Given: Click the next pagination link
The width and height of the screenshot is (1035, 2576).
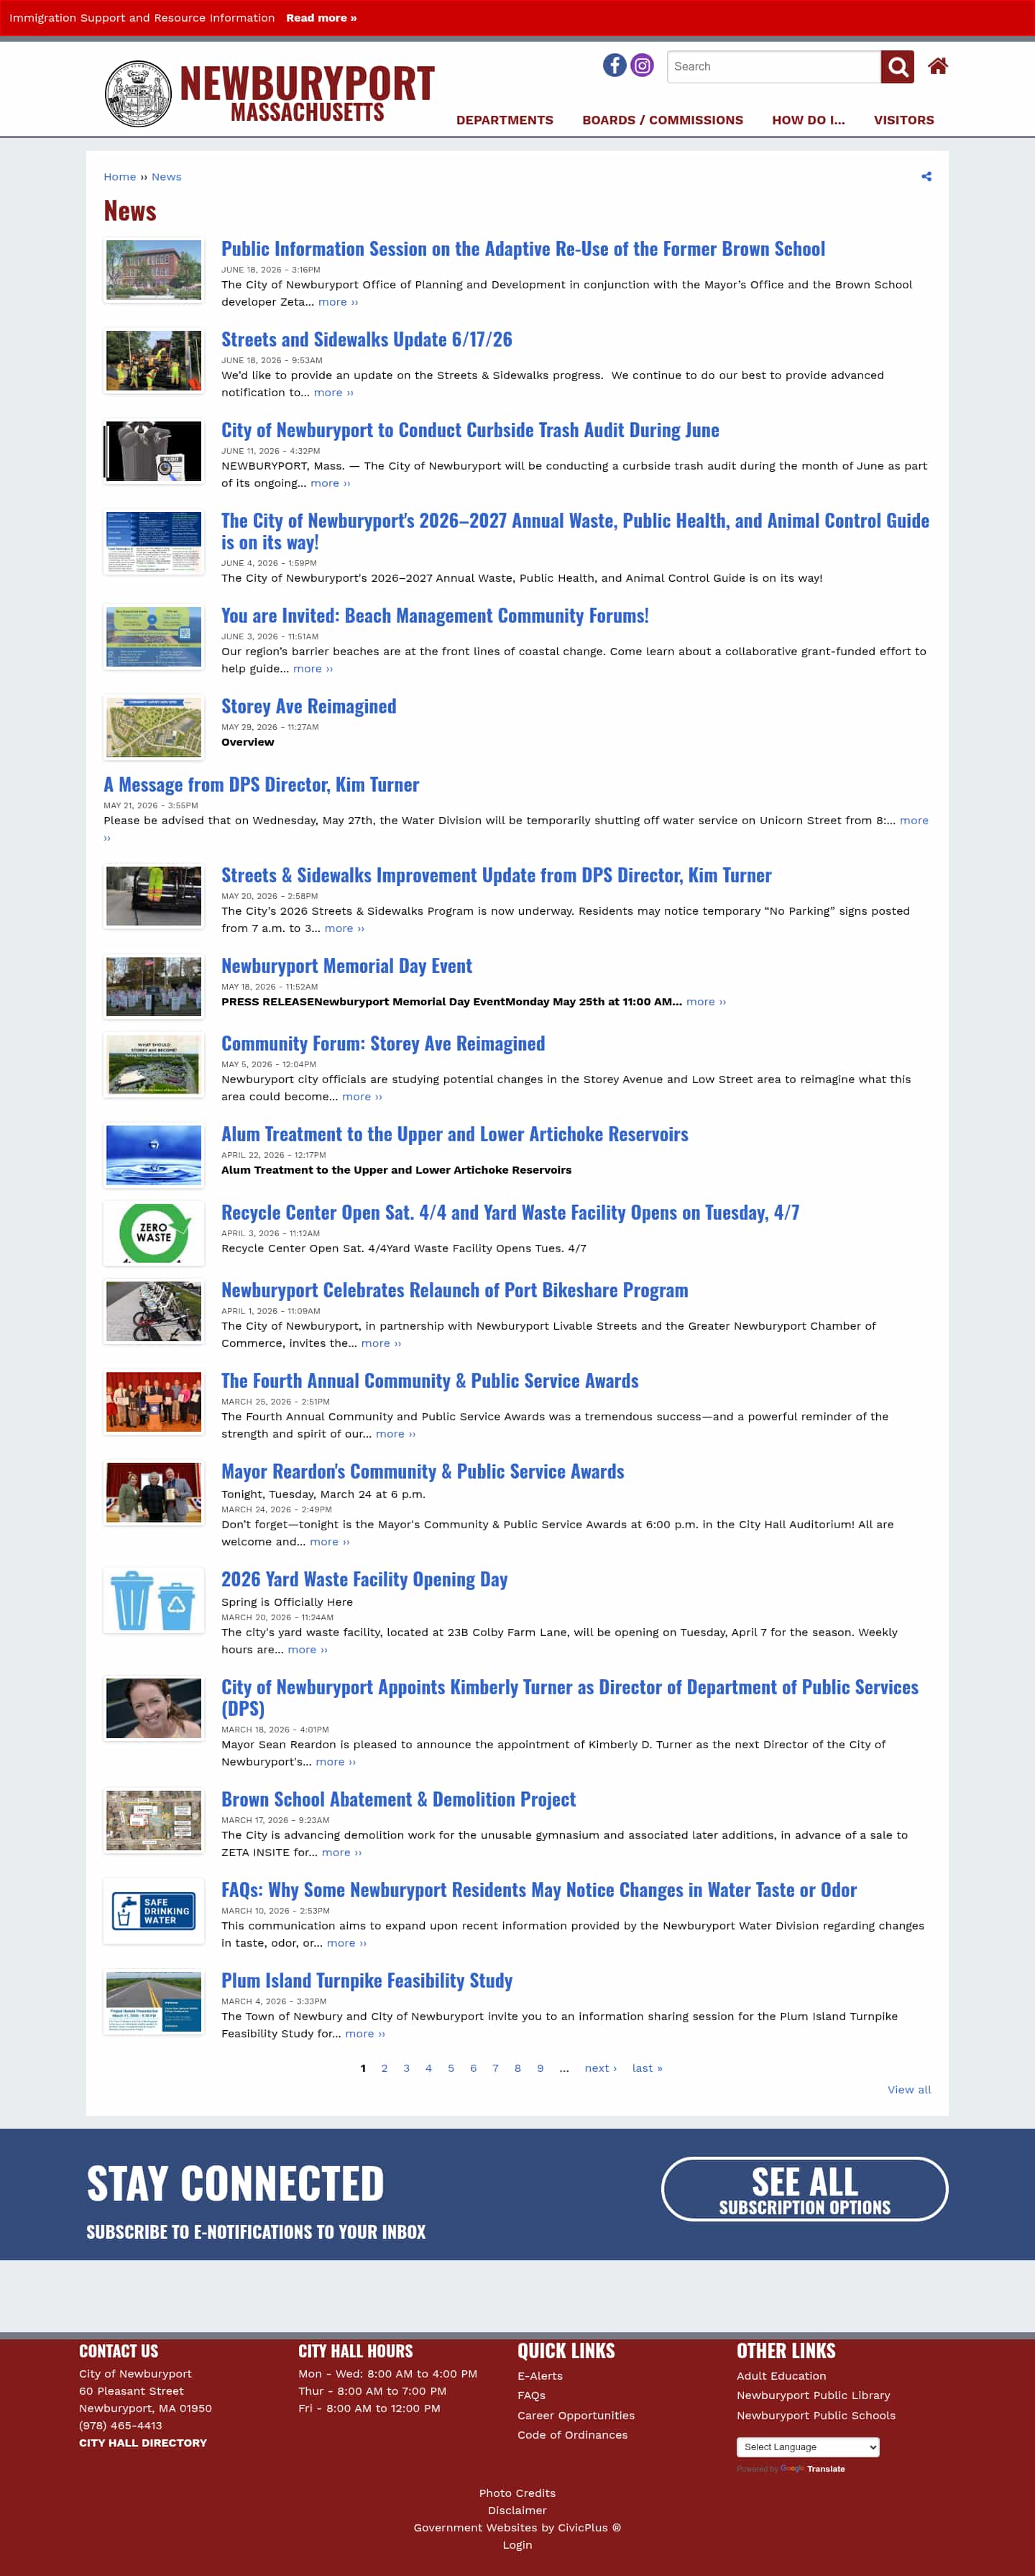Looking at the screenshot, I should pos(600,2068).
